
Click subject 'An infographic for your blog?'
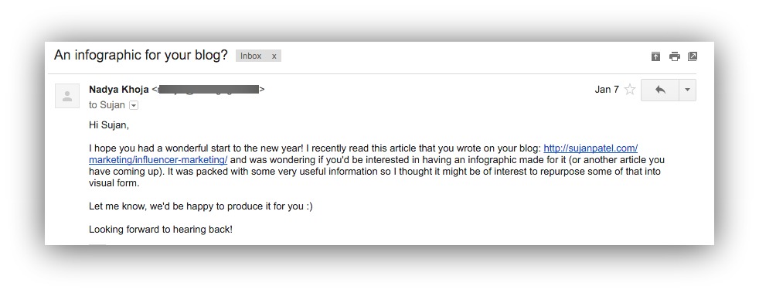point(141,55)
